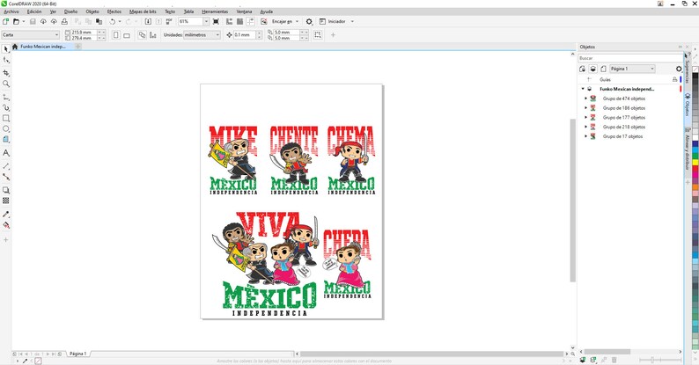Select the Shape edit tool
Viewport: 699px width, 365px height.
[x=6, y=60]
